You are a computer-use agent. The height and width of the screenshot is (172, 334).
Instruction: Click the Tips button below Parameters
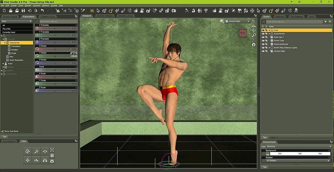coord(4,137)
